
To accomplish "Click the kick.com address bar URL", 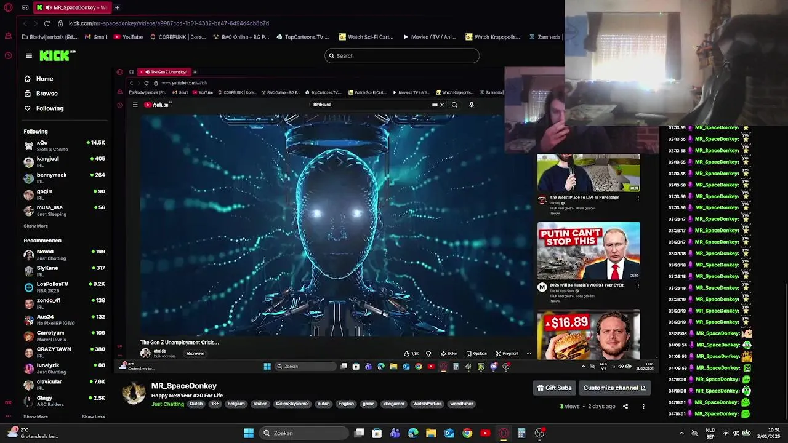I will (169, 23).
